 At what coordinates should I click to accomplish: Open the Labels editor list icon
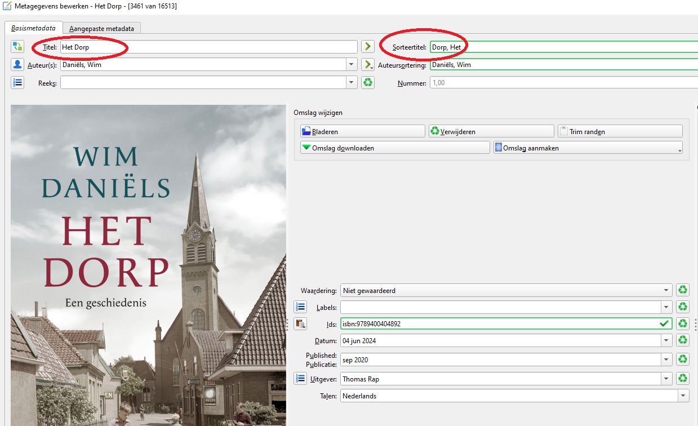click(300, 307)
